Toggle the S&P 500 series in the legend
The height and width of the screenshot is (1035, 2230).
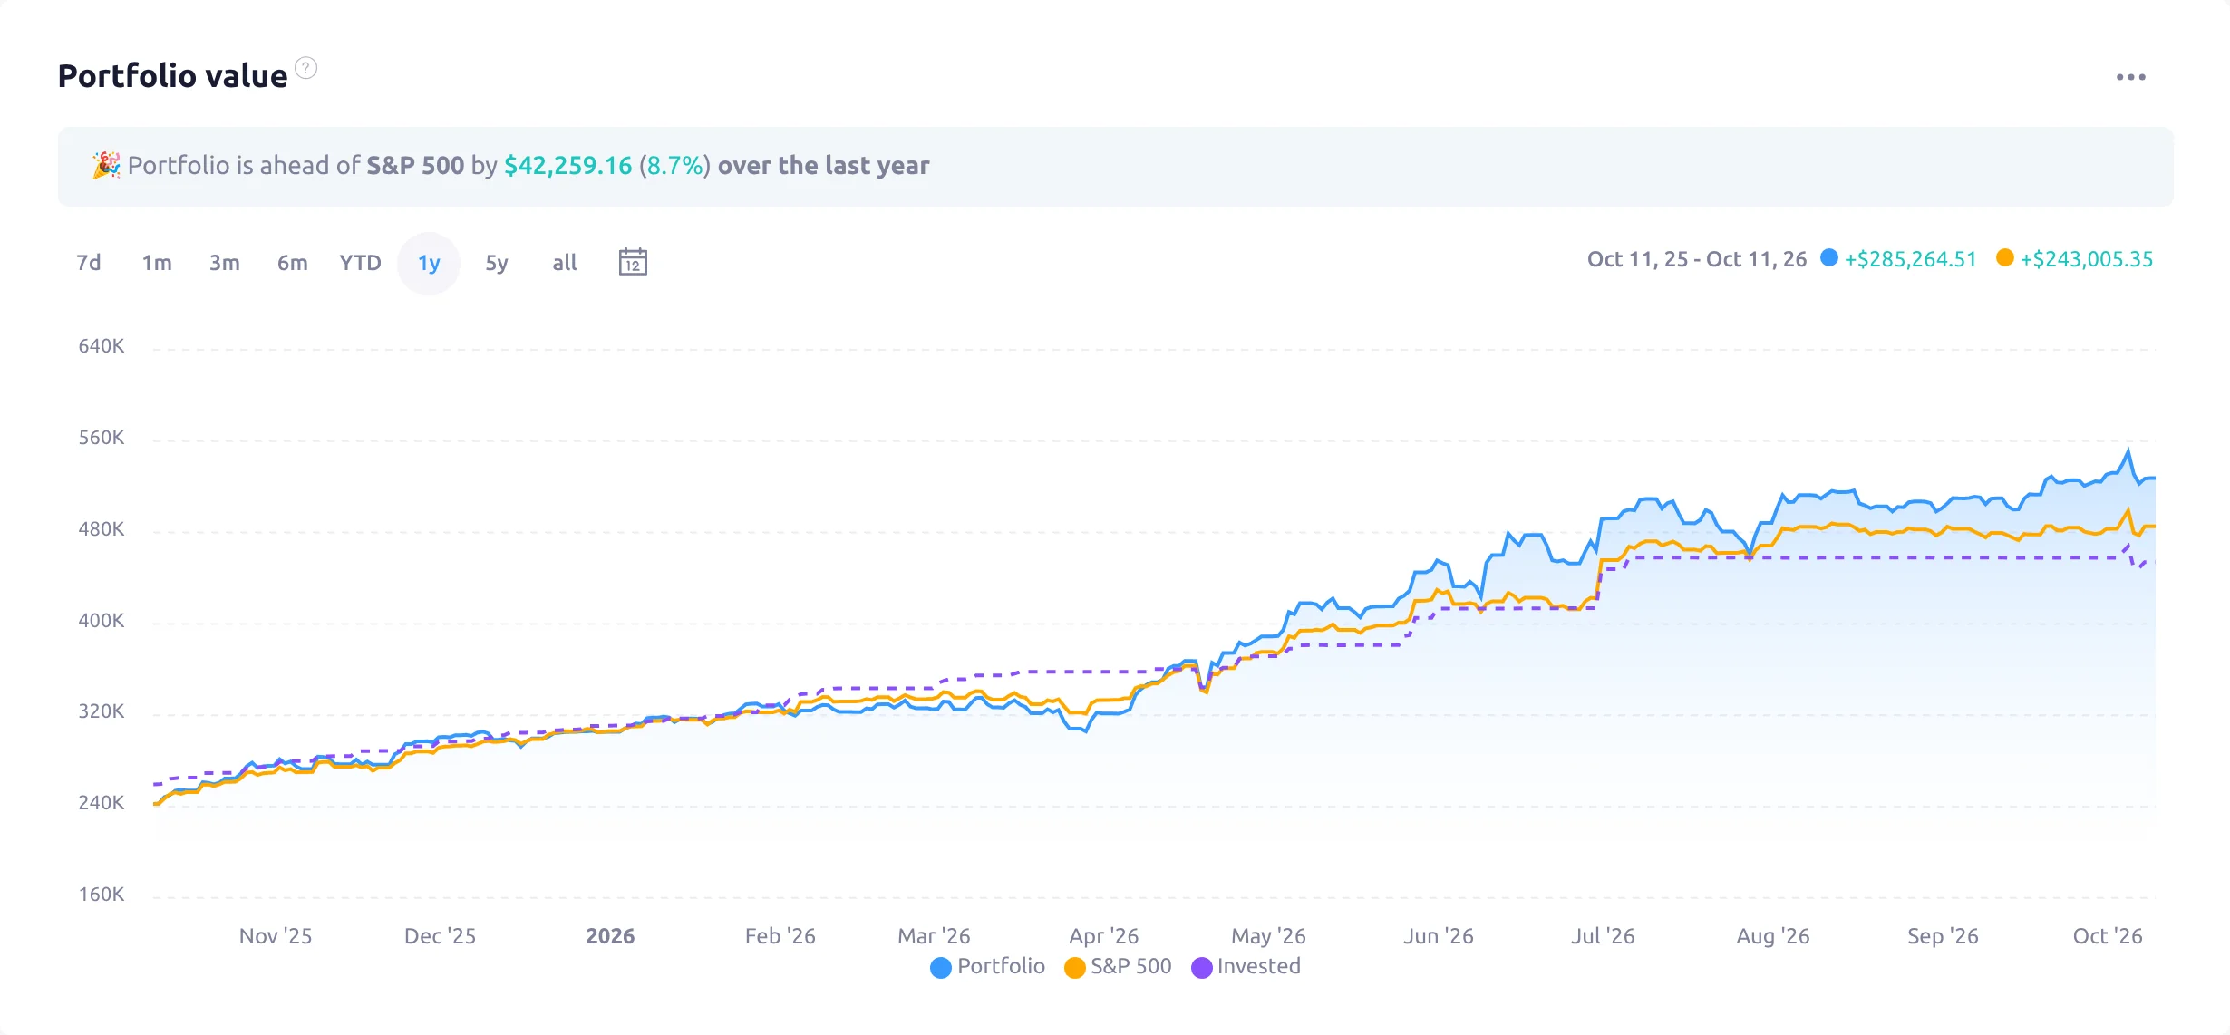(1118, 967)
